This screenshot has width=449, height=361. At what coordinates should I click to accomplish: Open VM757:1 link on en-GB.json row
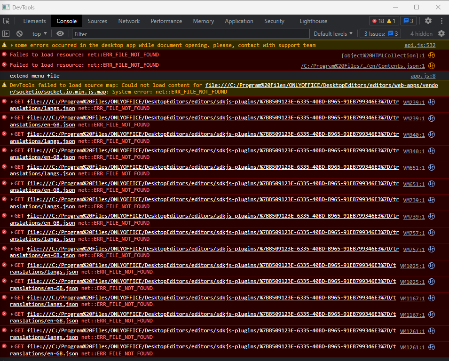414,250
